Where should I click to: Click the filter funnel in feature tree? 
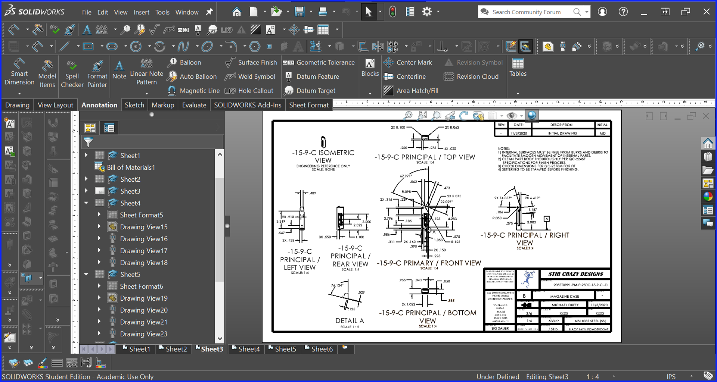[89, 142]
